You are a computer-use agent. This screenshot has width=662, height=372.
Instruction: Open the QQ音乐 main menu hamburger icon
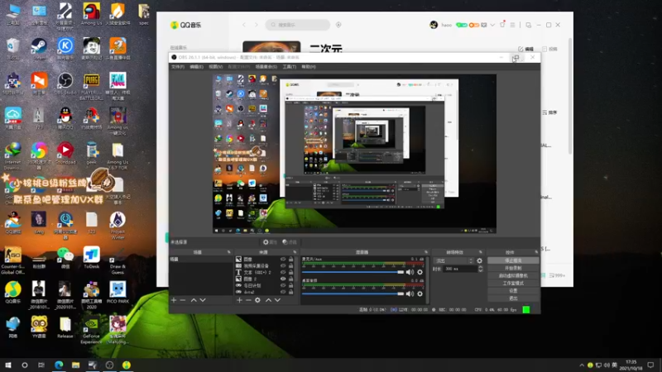click(x=512, y=25)
